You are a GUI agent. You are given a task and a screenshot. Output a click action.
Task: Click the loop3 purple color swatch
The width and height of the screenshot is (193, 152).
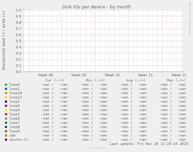pyautogui.click(x=6, y=106)
